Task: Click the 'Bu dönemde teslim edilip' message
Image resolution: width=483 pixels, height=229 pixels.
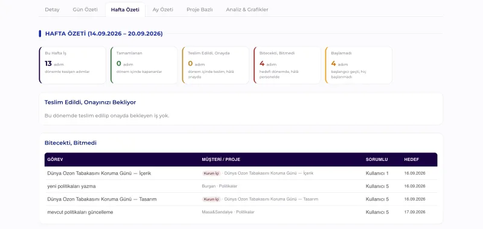Action: pos(107,116)
